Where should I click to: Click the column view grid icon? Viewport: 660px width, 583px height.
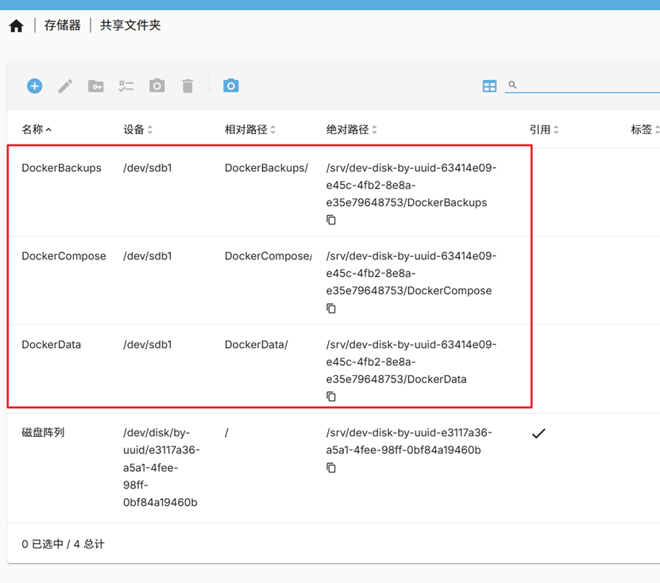click(x=489, y=85)
